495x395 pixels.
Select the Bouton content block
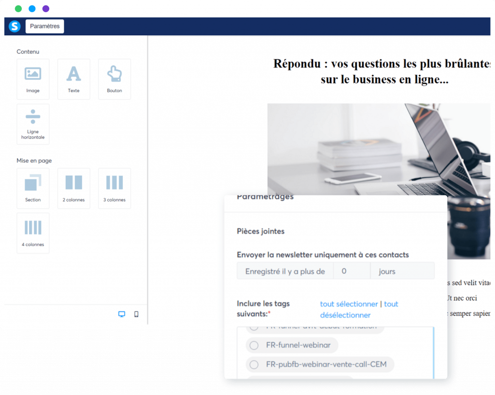click(x=115, y=79)
